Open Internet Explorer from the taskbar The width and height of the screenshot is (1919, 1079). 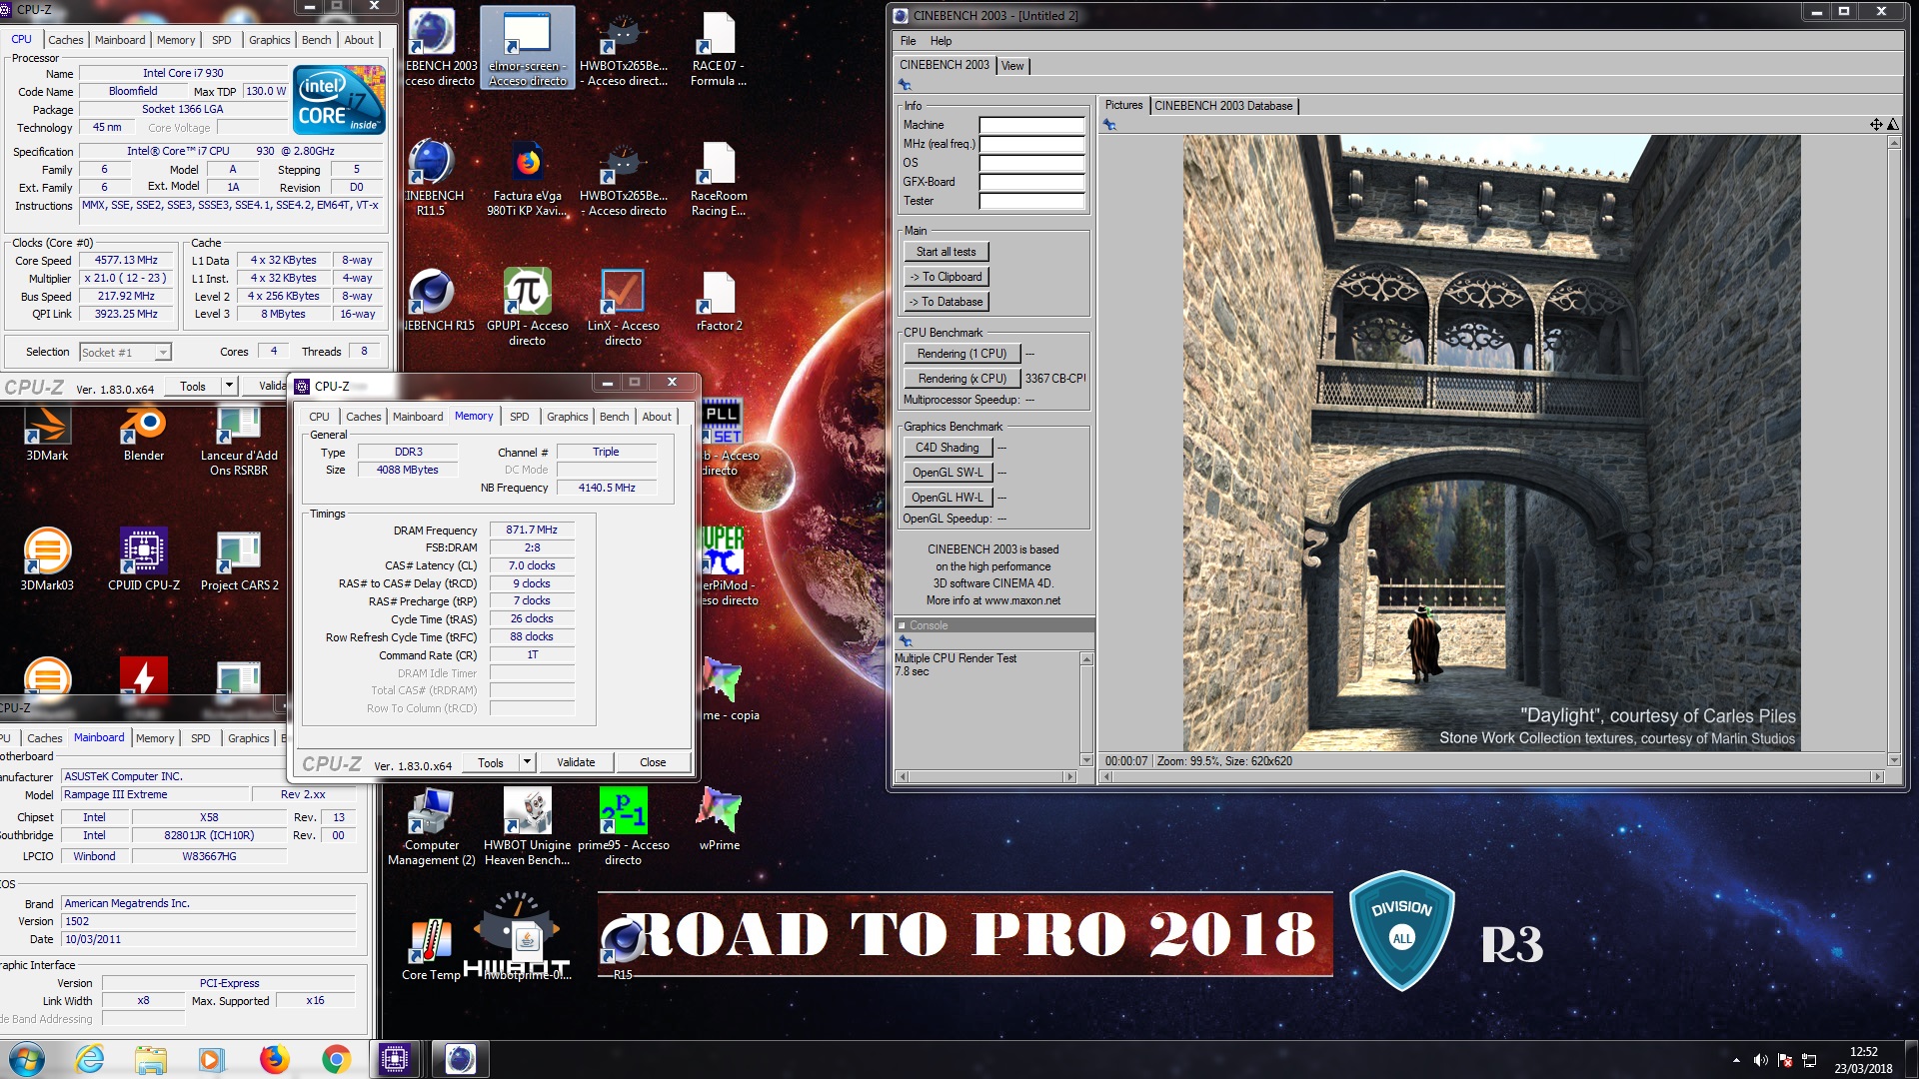point(90,1059)
